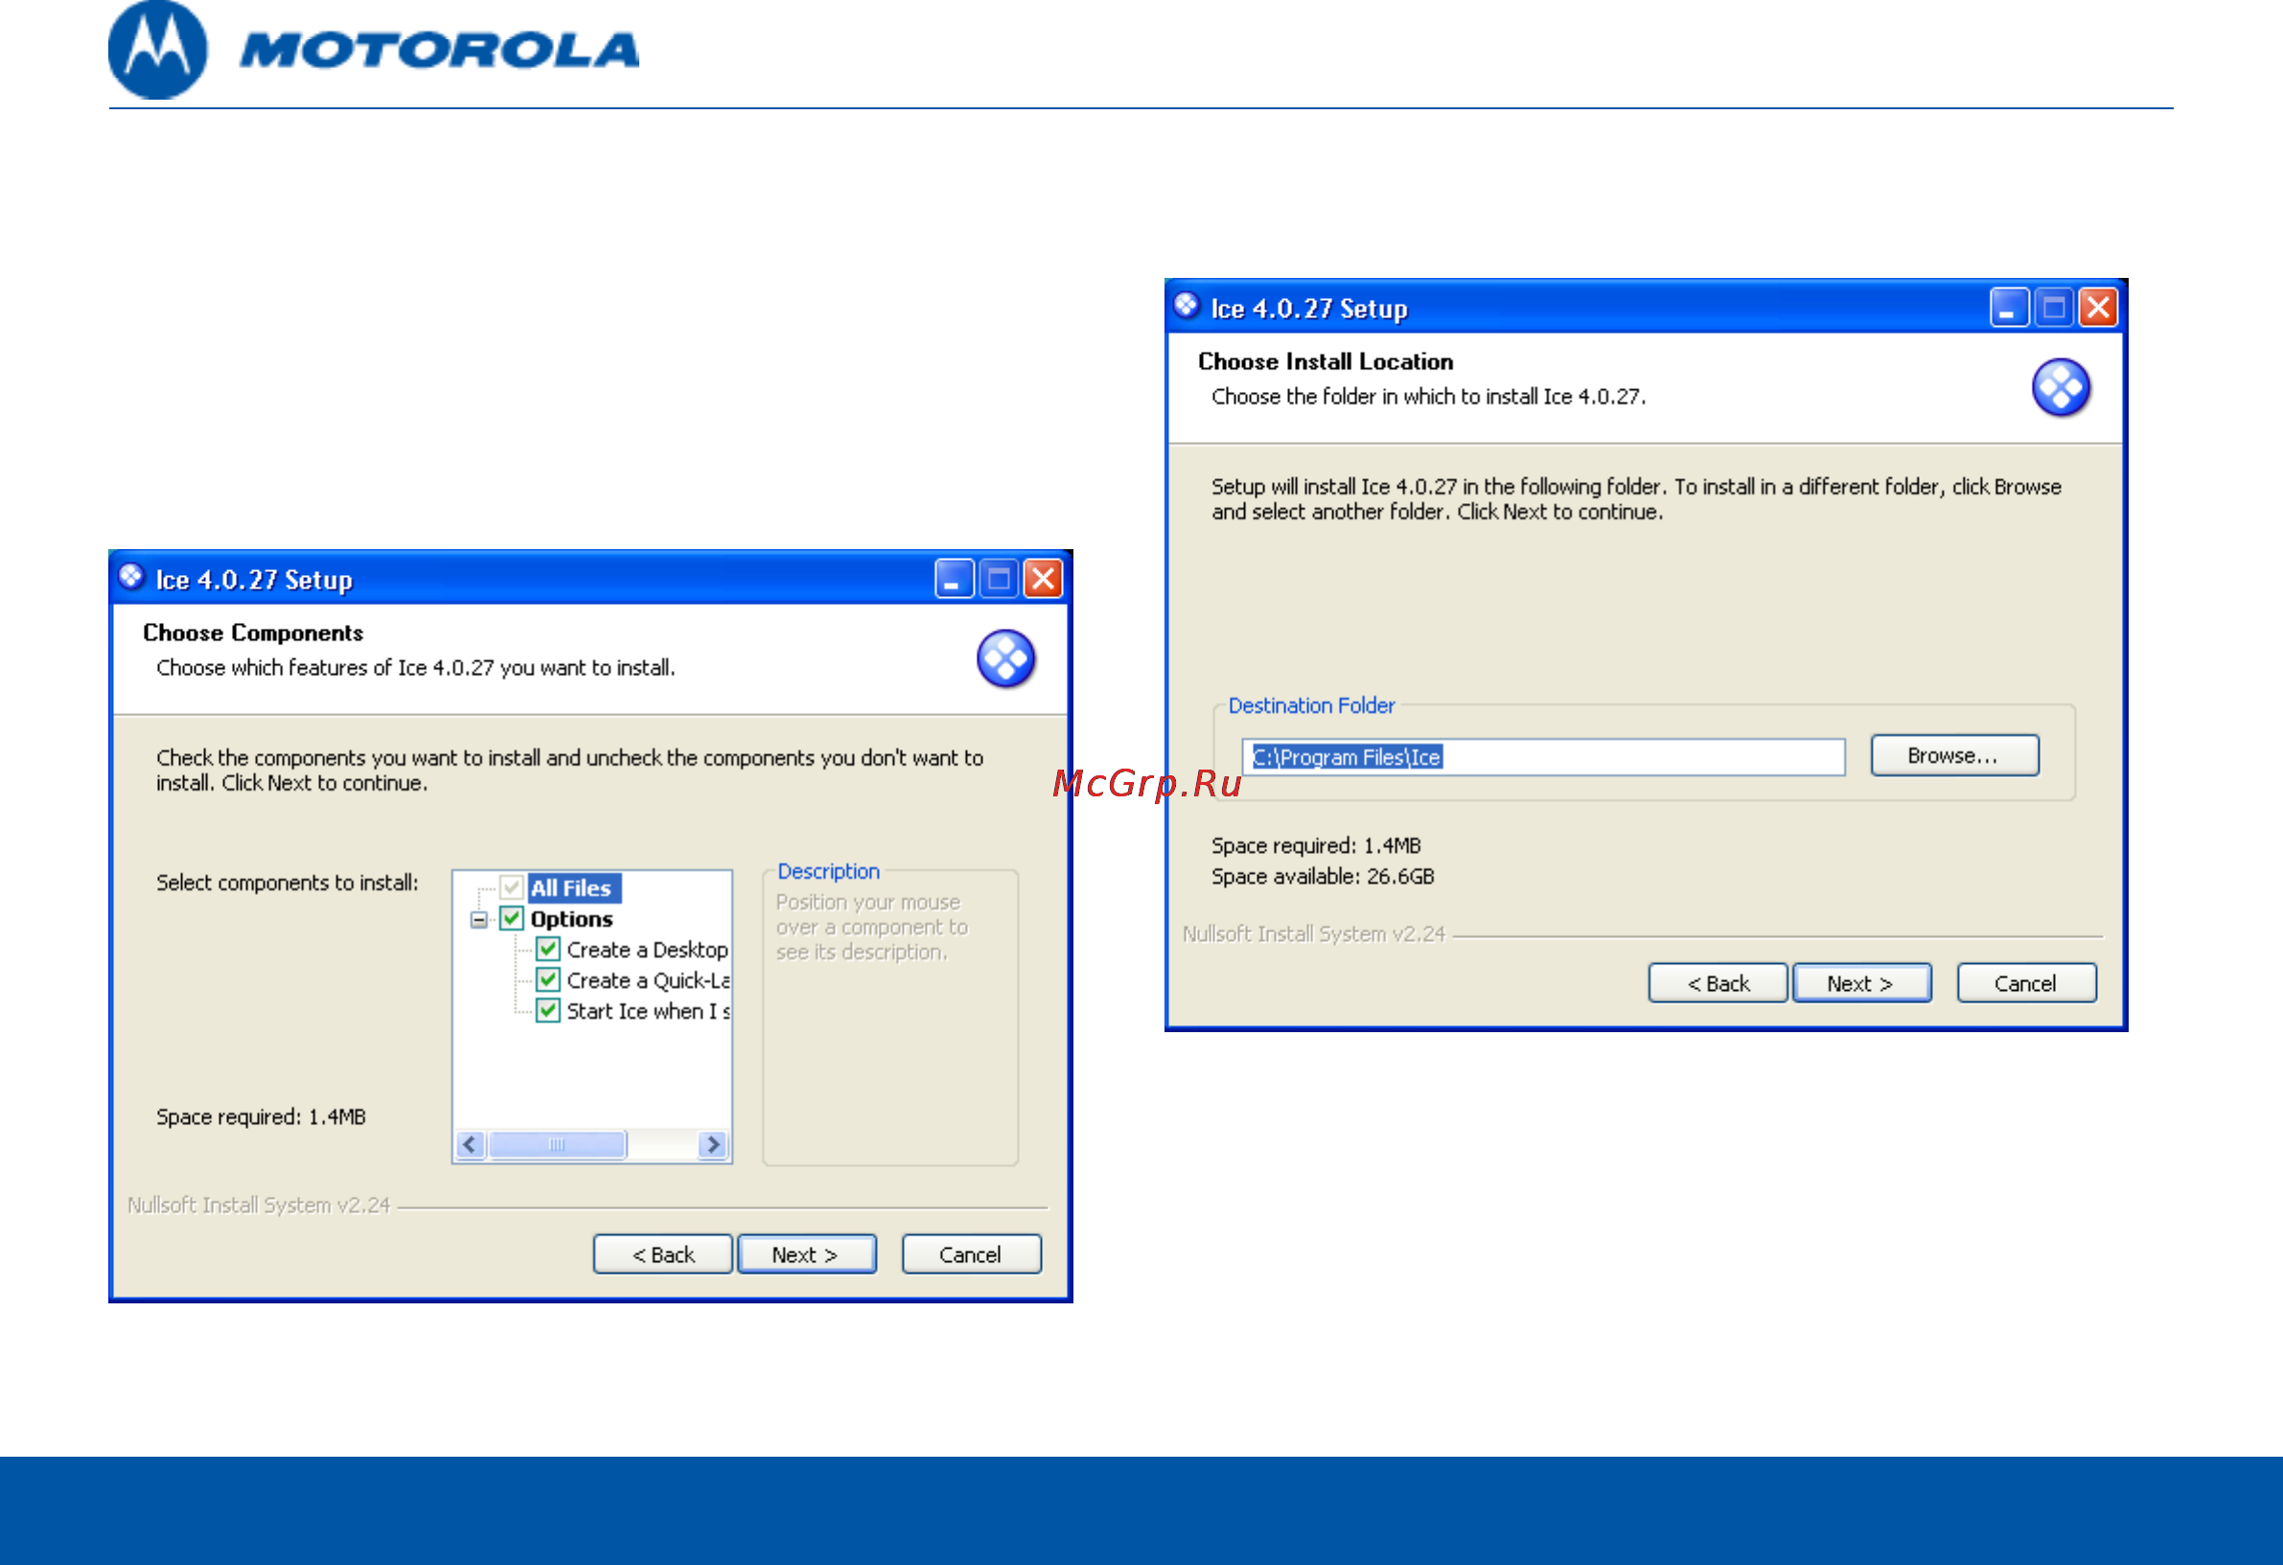Screen dimensions: 2283x1565
Task: Collapse the Options tree node
Action: (478, 920)
